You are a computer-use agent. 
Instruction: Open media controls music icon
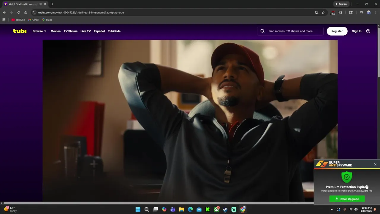(361, 12)
